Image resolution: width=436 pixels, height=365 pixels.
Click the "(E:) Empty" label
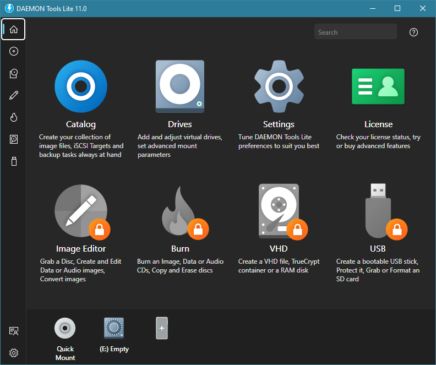tap(114, 349)
